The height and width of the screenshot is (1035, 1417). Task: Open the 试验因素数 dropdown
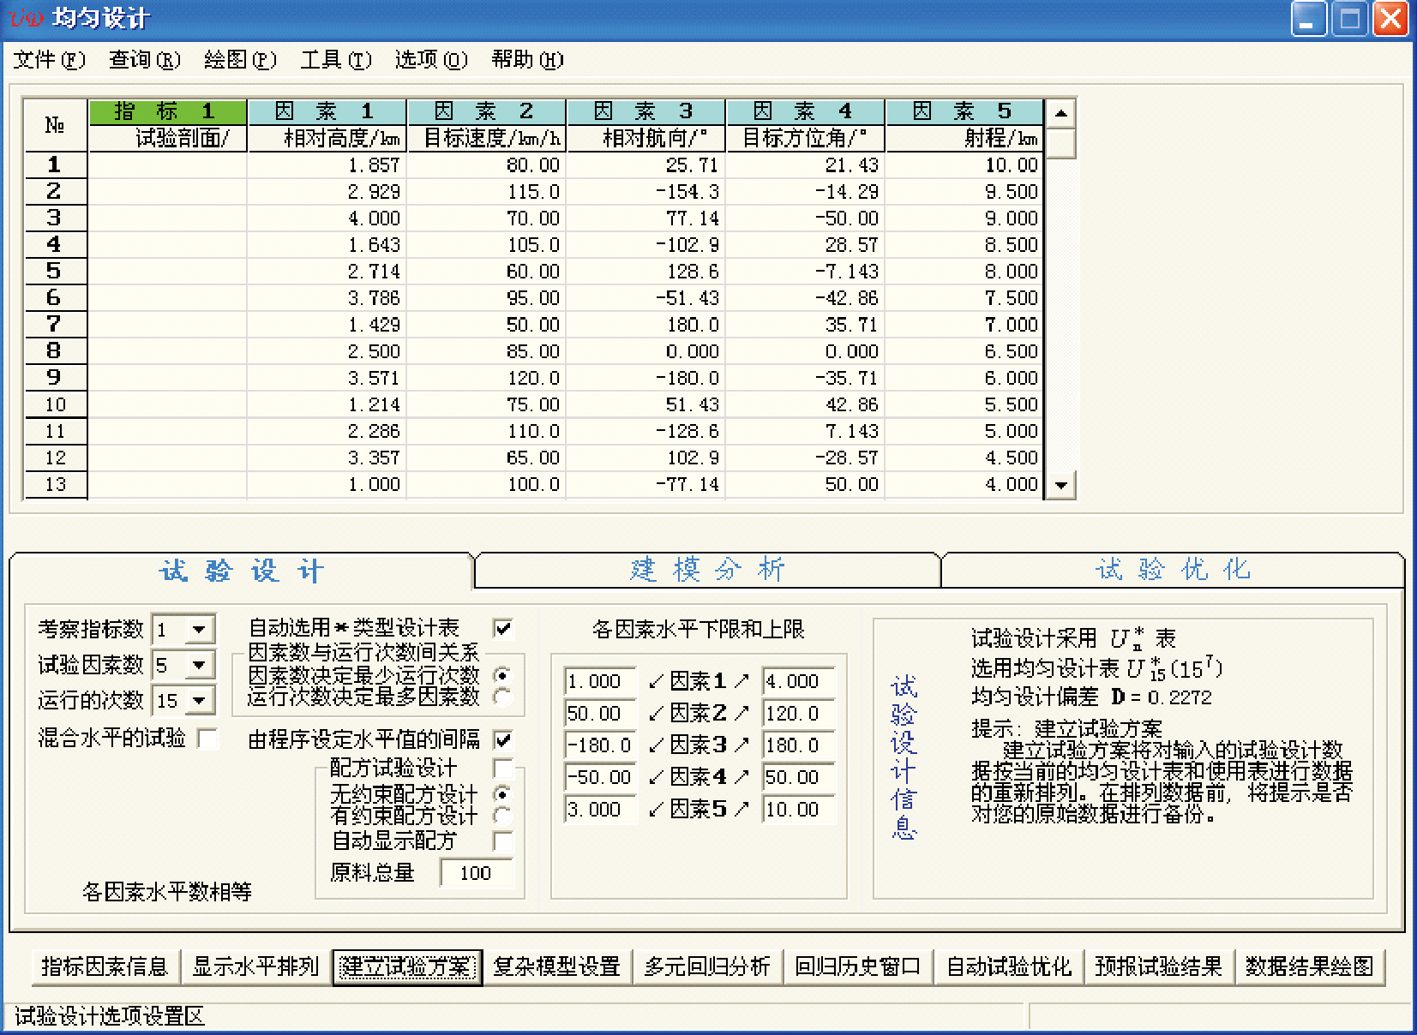(199, 665)
